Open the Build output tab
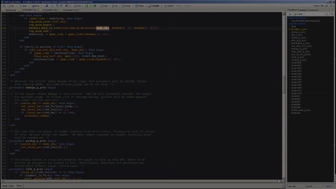Screen dimensions: 336x189 coord(12,186)
